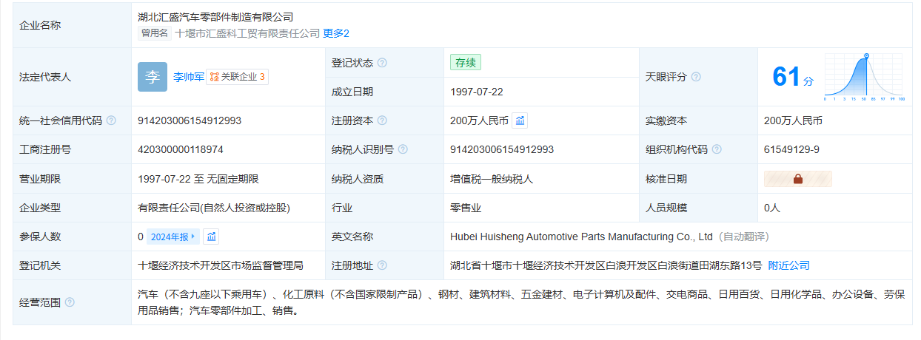This screenshot has width=921, height=340.
Task: Click the lock icon in 核准日期 row
Action: (798, 179)
